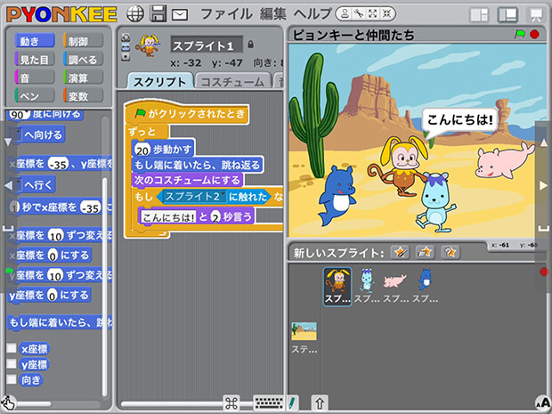Click the shift up-arrow icon
The image size is (552, 414).
[320, 402]
